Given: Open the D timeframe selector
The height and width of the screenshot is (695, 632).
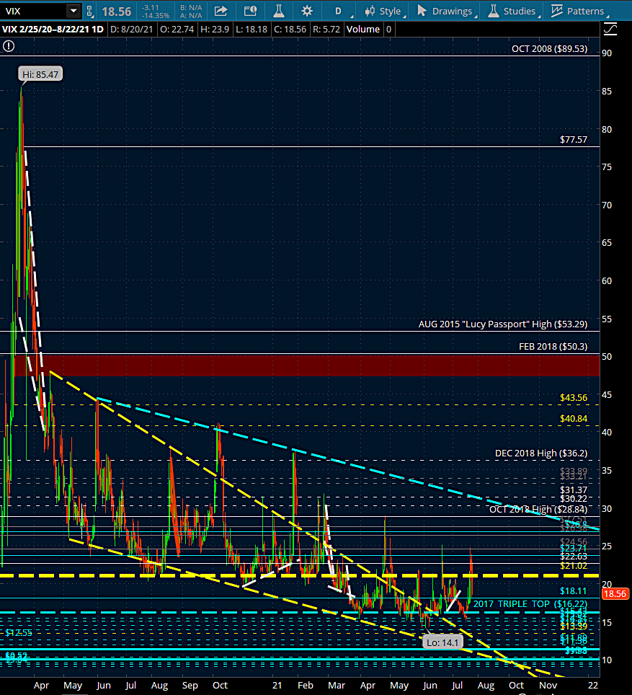Looking at the screenshot, I should click(x=338, y=11).
